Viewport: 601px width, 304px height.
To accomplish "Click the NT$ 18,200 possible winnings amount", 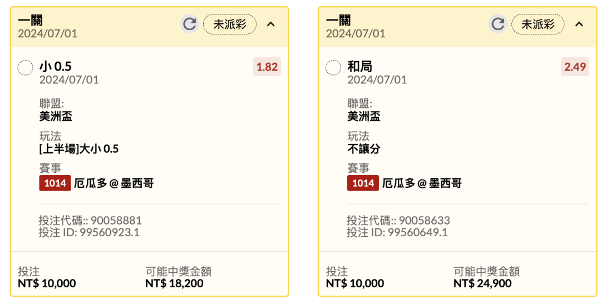I will point(174,283).
